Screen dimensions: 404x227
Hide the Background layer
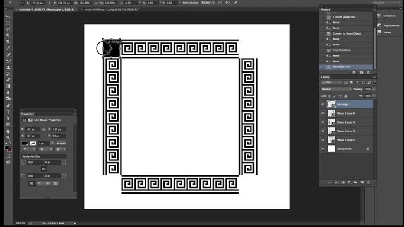click(x=323, y=149)
